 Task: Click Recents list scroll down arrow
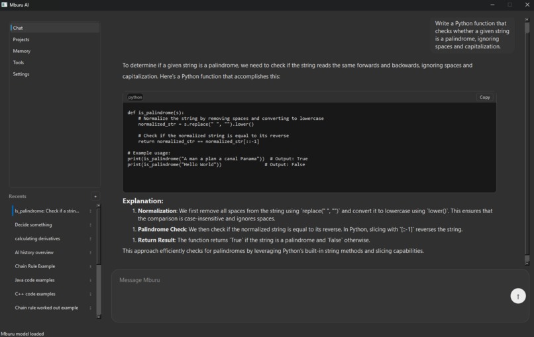pos(99,316)
